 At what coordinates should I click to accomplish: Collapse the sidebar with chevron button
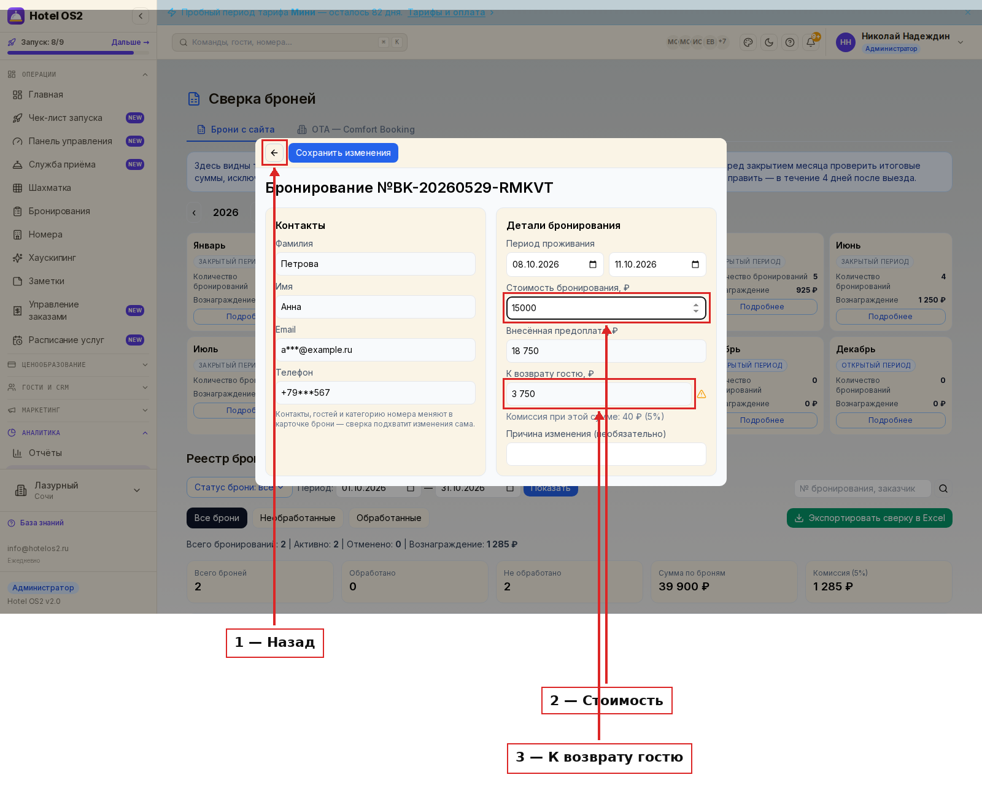(x=141, y=16)
